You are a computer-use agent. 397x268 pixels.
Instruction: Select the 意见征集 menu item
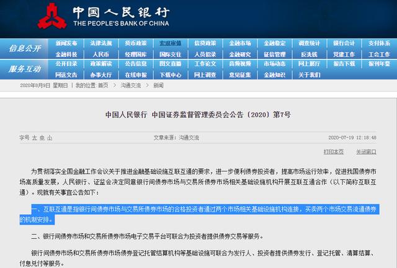(240, 74)
